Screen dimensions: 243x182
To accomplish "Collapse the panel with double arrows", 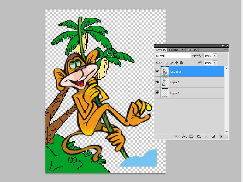I will pyautogui.click(x=223, y=46).
